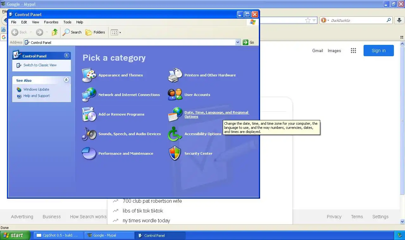The image size is (405, 240).
Task: Open User Accounts icon
Action: pos(175,95)
